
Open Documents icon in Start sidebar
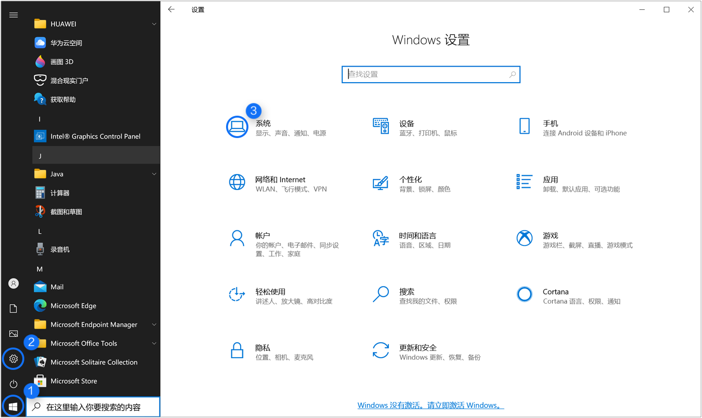tap(14, 309)
